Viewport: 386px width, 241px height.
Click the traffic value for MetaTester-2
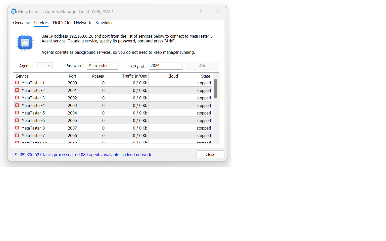click(x=140, y=90)
